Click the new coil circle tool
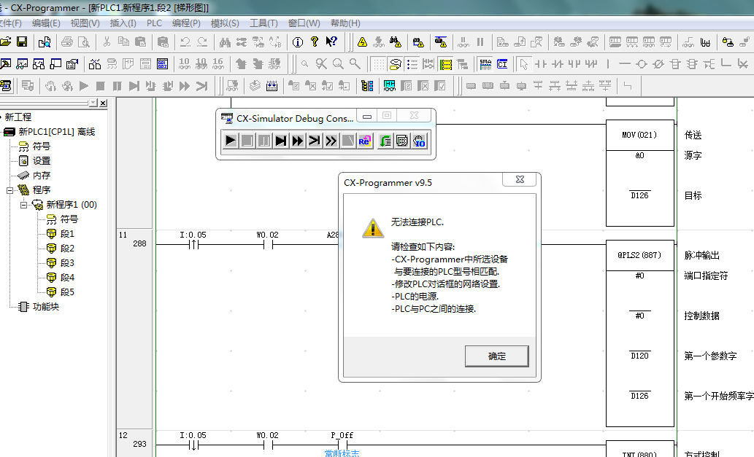The height and width of the screenshot is (457, 754). (641, 64)
